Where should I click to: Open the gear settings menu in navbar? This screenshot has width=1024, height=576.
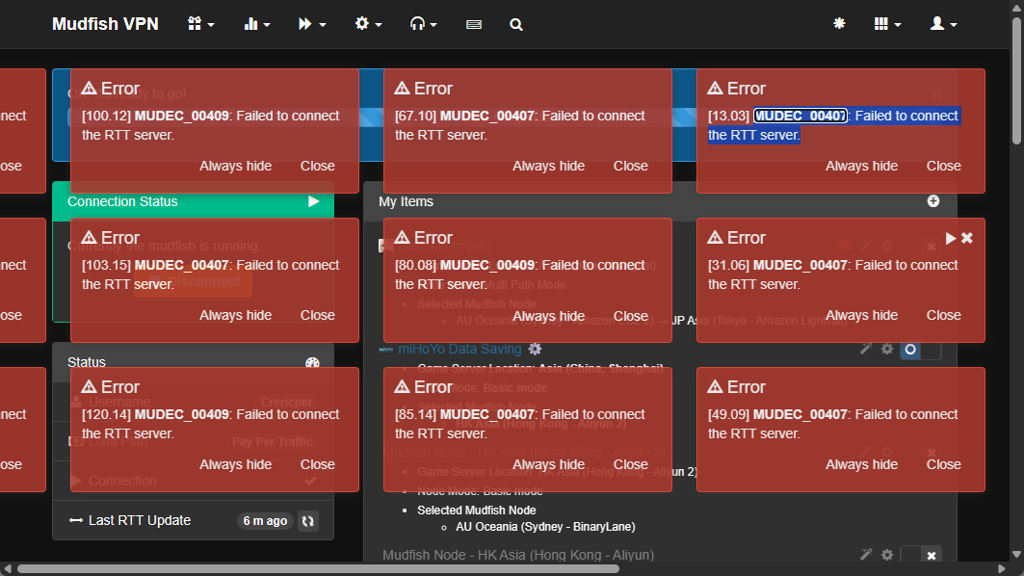tap(368, 24)
